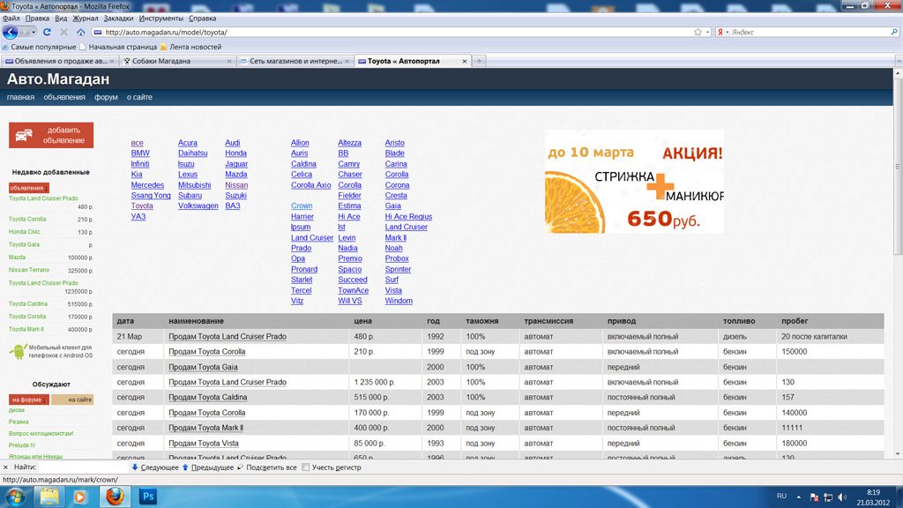Click the Home icon in navigation bar

pyautogui.click(x=80, y=32)
